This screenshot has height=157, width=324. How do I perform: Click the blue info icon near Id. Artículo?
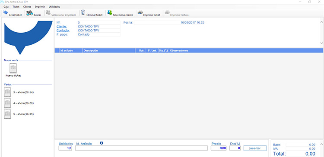pyautogui.click(x=102, y=143)
